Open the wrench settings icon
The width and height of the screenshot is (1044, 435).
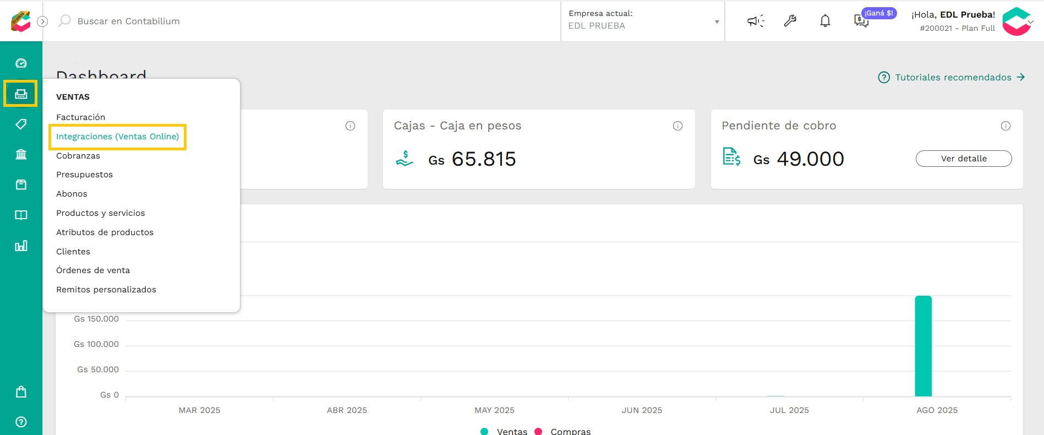point(790,21)
